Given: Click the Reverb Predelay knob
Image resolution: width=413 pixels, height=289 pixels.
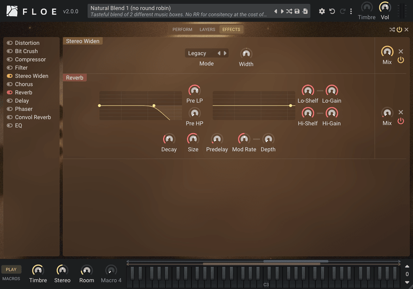Looking at the screenshot, I should click(217, 139).
